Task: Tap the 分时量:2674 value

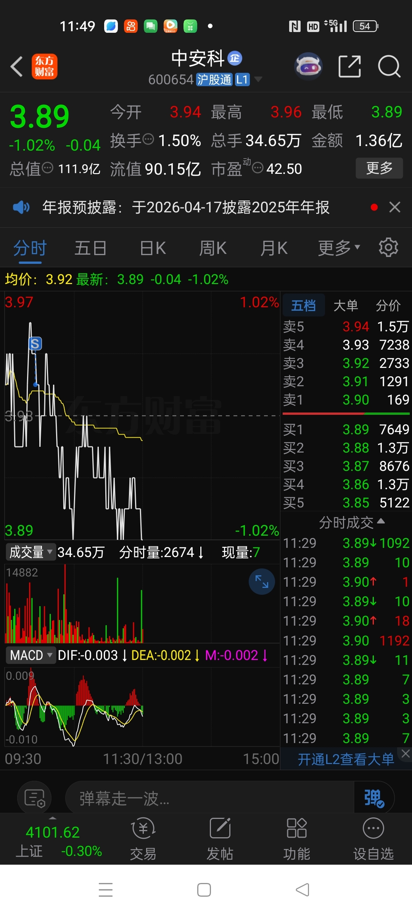Action: point(161,552)
